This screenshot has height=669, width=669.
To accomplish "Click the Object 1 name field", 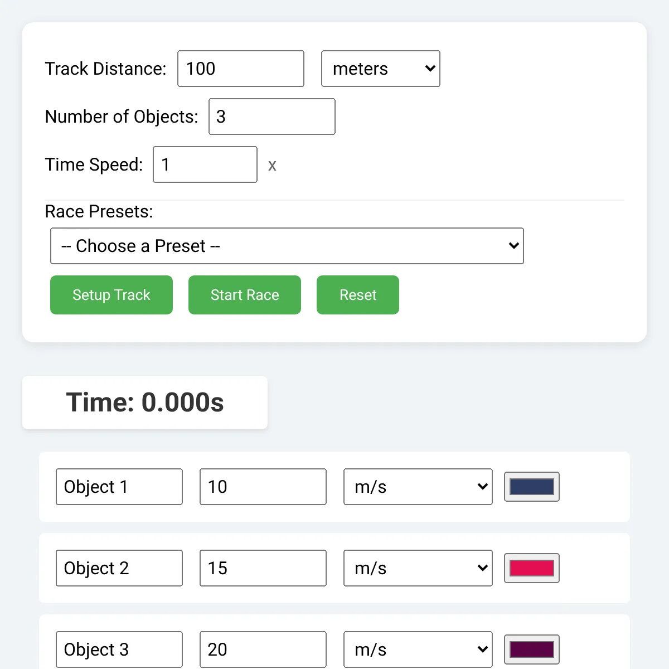I will 119,487.
